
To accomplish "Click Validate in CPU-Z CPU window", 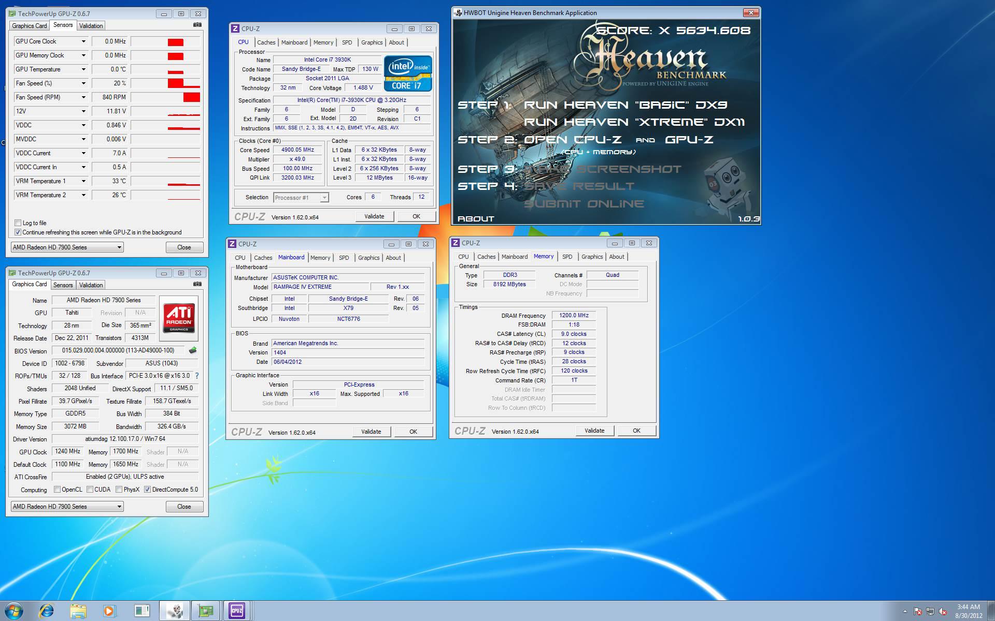I will [374, 216].
